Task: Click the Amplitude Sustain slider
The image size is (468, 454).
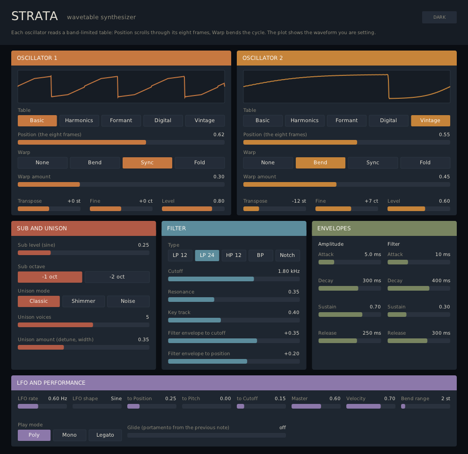Action: click(350, 315)
